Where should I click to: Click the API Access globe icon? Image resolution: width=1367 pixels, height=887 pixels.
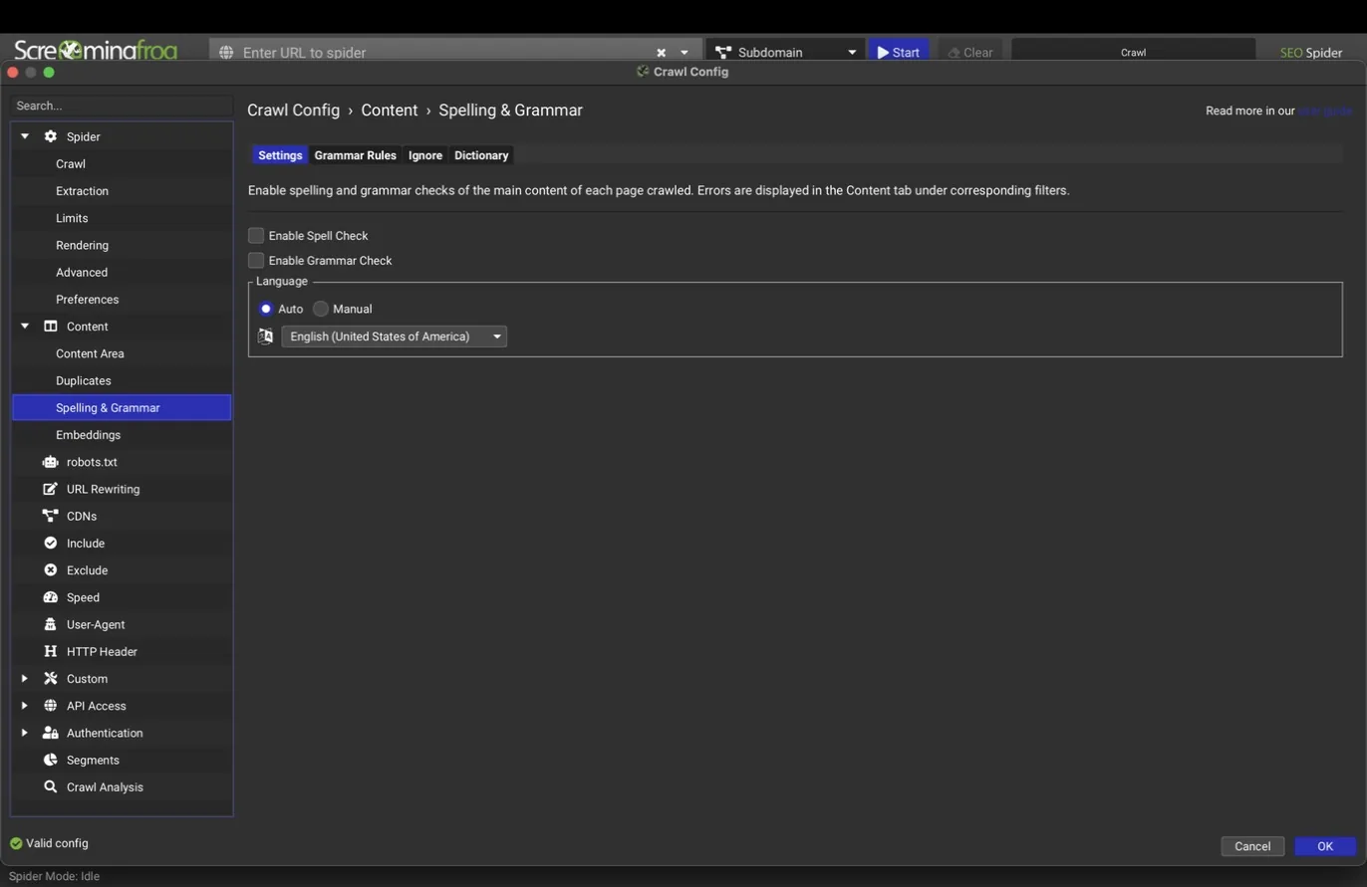click(x=51, y=706)
